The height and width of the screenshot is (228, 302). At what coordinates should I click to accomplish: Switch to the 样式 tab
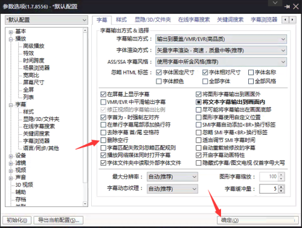coord(121,20)
